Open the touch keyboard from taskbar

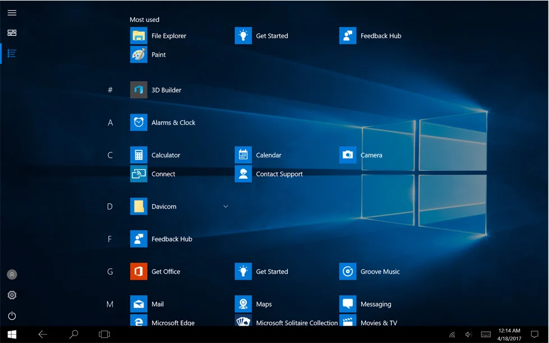tap(486, 335)
